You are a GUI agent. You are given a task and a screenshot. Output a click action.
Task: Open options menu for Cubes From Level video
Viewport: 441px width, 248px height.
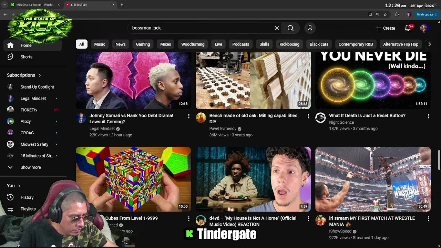188,219
